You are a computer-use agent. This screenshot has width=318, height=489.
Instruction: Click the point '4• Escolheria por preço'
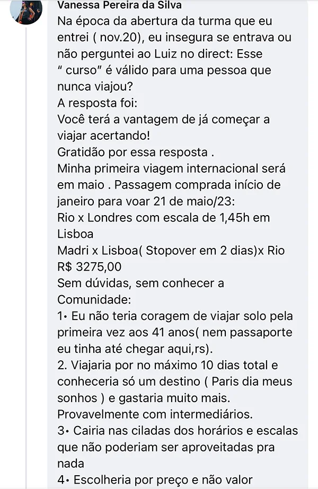coord(155,480)
